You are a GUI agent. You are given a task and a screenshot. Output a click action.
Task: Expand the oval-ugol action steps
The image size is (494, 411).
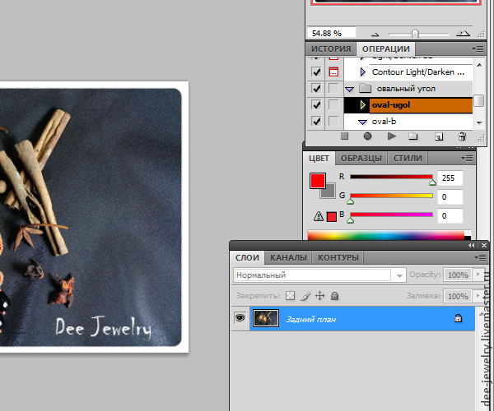(362, 105)
